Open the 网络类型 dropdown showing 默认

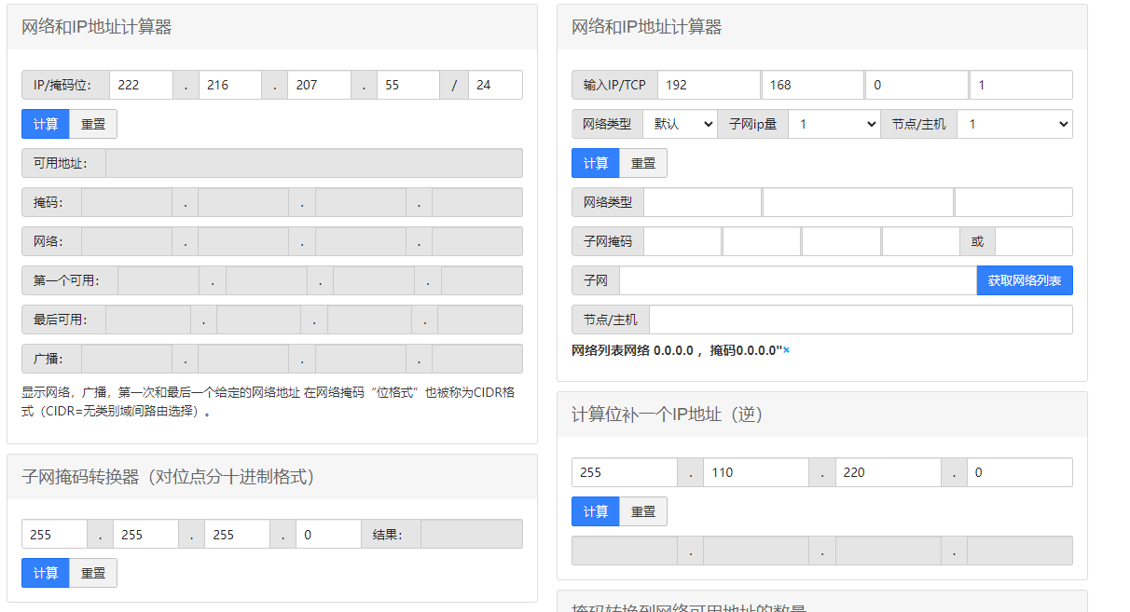680,123
